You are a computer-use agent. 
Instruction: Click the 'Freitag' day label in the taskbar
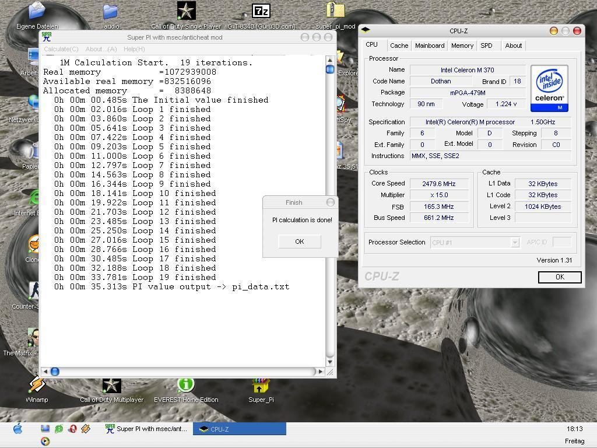point(574,441)
